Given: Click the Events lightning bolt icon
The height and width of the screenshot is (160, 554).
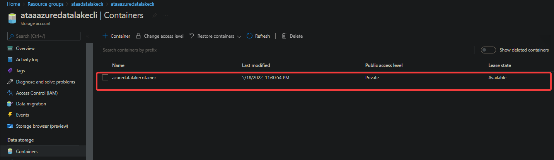Looking at the screenshot, I should [x=10, y=115].
